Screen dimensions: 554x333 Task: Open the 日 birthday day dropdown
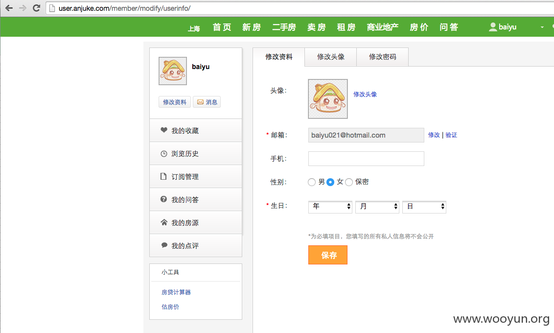coord(424,207)
